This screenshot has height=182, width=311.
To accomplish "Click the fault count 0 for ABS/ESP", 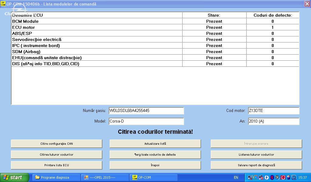I will 273,33.
